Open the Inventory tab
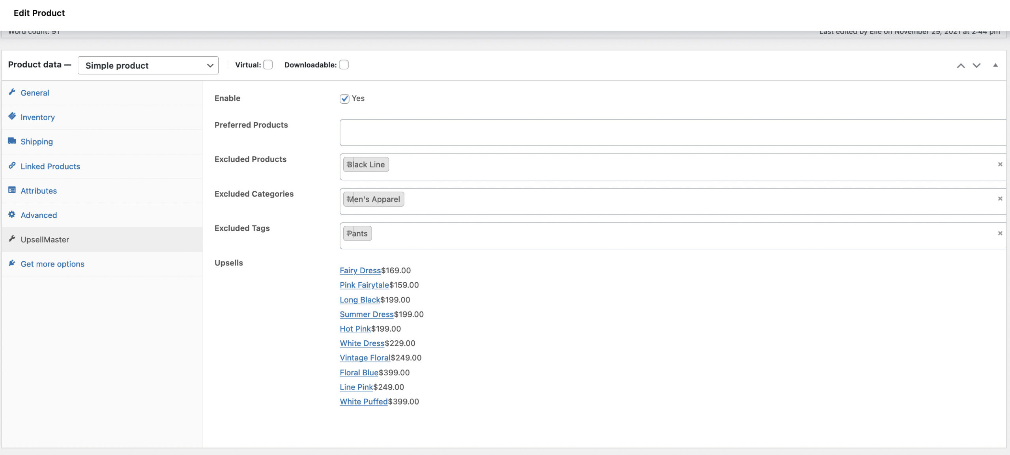This screenshot has height=455, width=1010. pyautogui.click(x=102, y=117)
